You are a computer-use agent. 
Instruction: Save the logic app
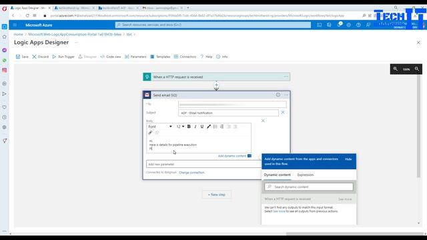(x=22, y=57)
